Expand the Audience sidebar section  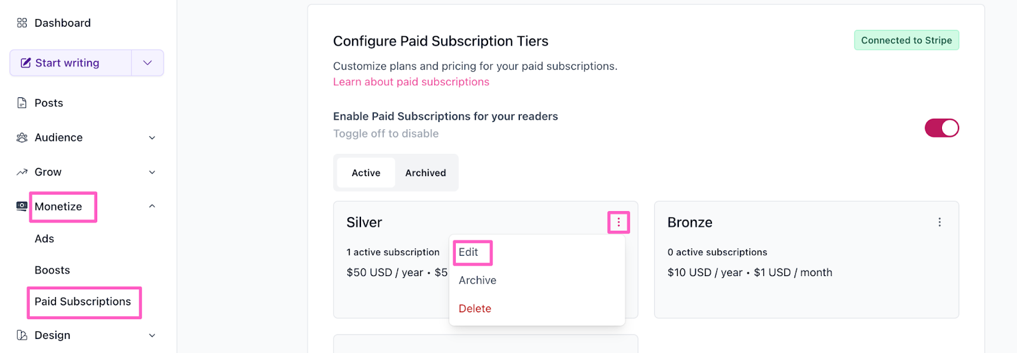(x=152, y=137)
